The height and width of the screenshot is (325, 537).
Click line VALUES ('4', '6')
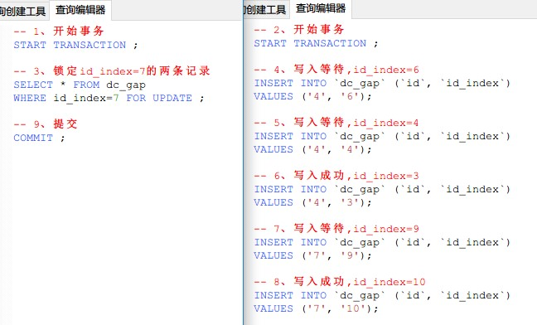tap(312, 96)
